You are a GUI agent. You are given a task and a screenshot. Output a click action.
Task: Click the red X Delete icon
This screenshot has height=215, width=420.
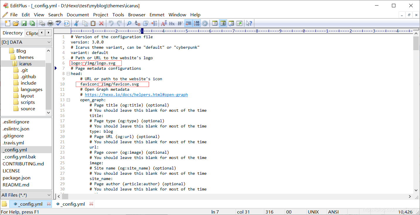click(101, 23)
